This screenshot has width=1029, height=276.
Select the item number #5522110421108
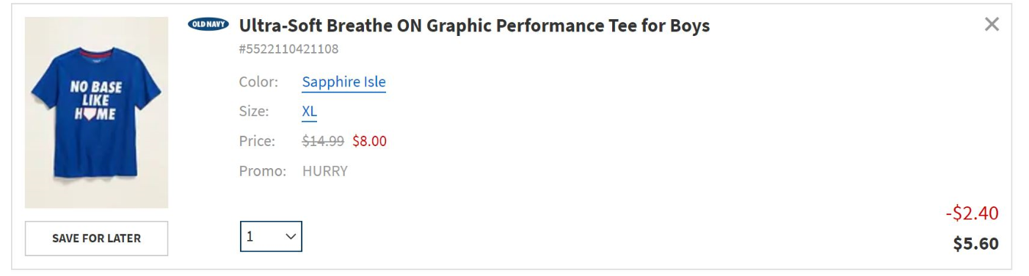(x=288, y=49)
